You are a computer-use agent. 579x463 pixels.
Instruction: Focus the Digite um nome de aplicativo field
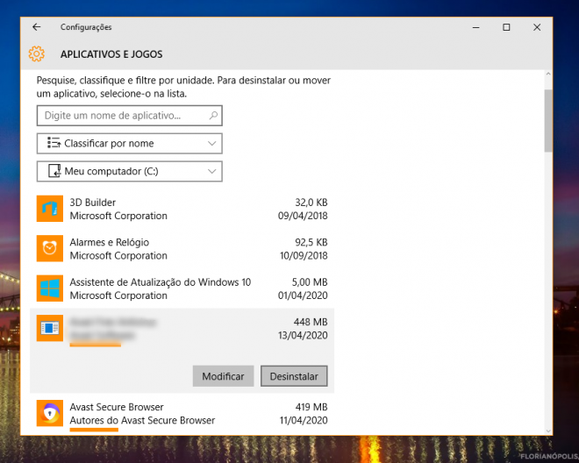(130, 116)
